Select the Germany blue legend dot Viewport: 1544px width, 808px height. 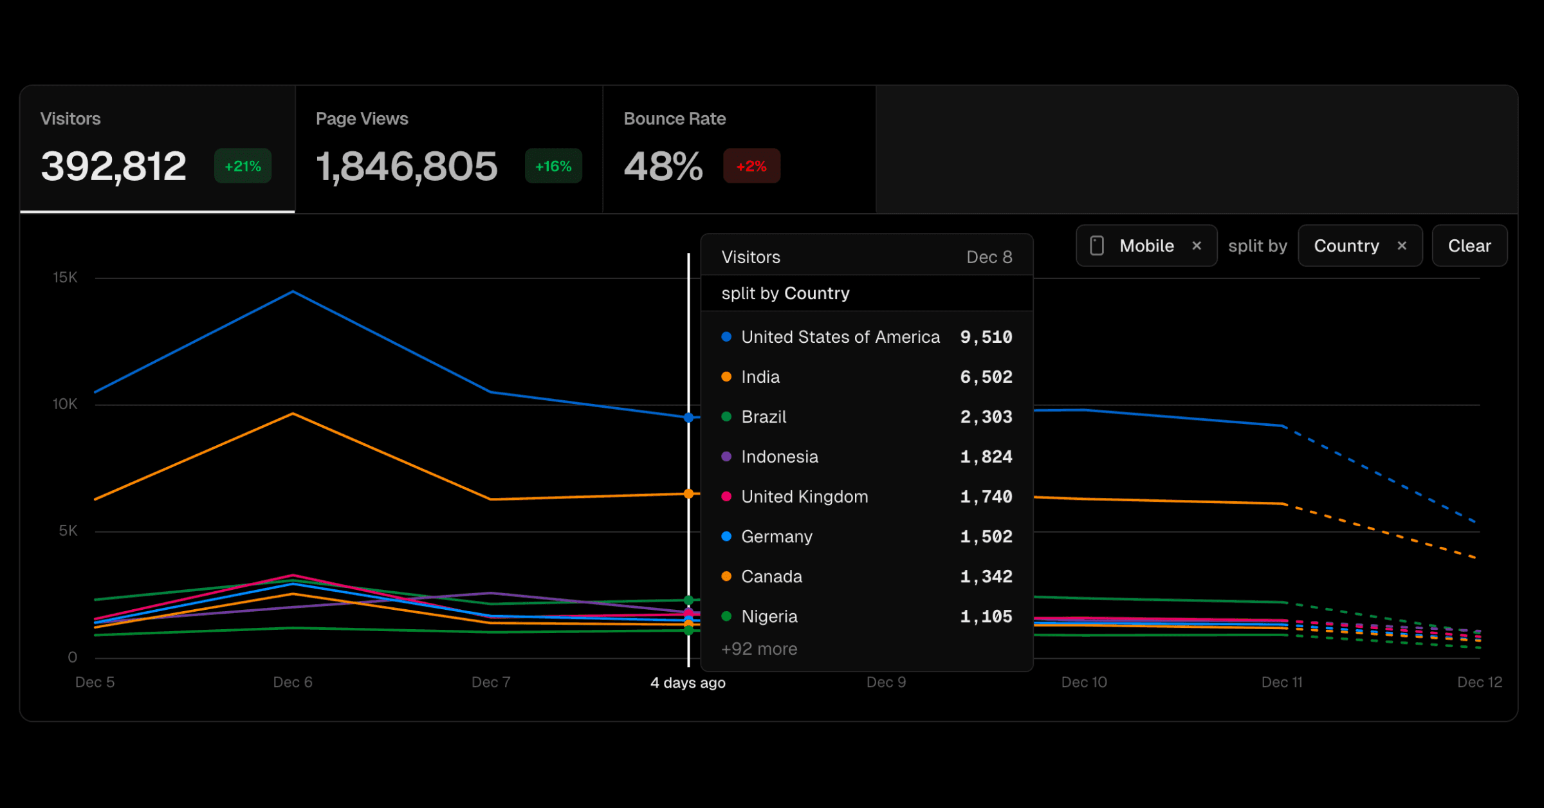click(726, 536)
